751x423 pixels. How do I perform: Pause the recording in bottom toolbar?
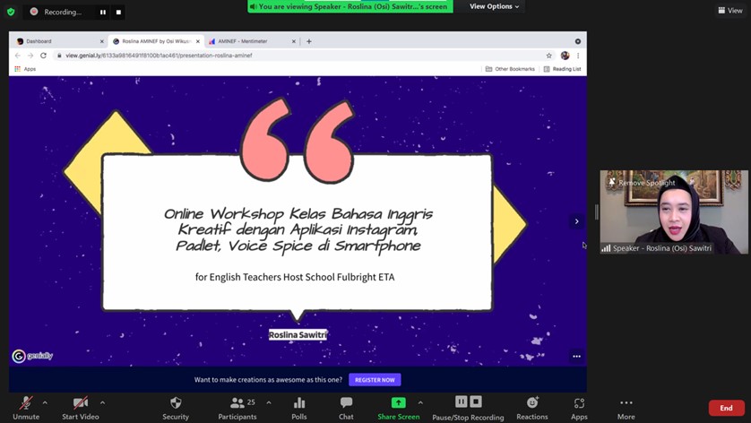tap(462, 401)
